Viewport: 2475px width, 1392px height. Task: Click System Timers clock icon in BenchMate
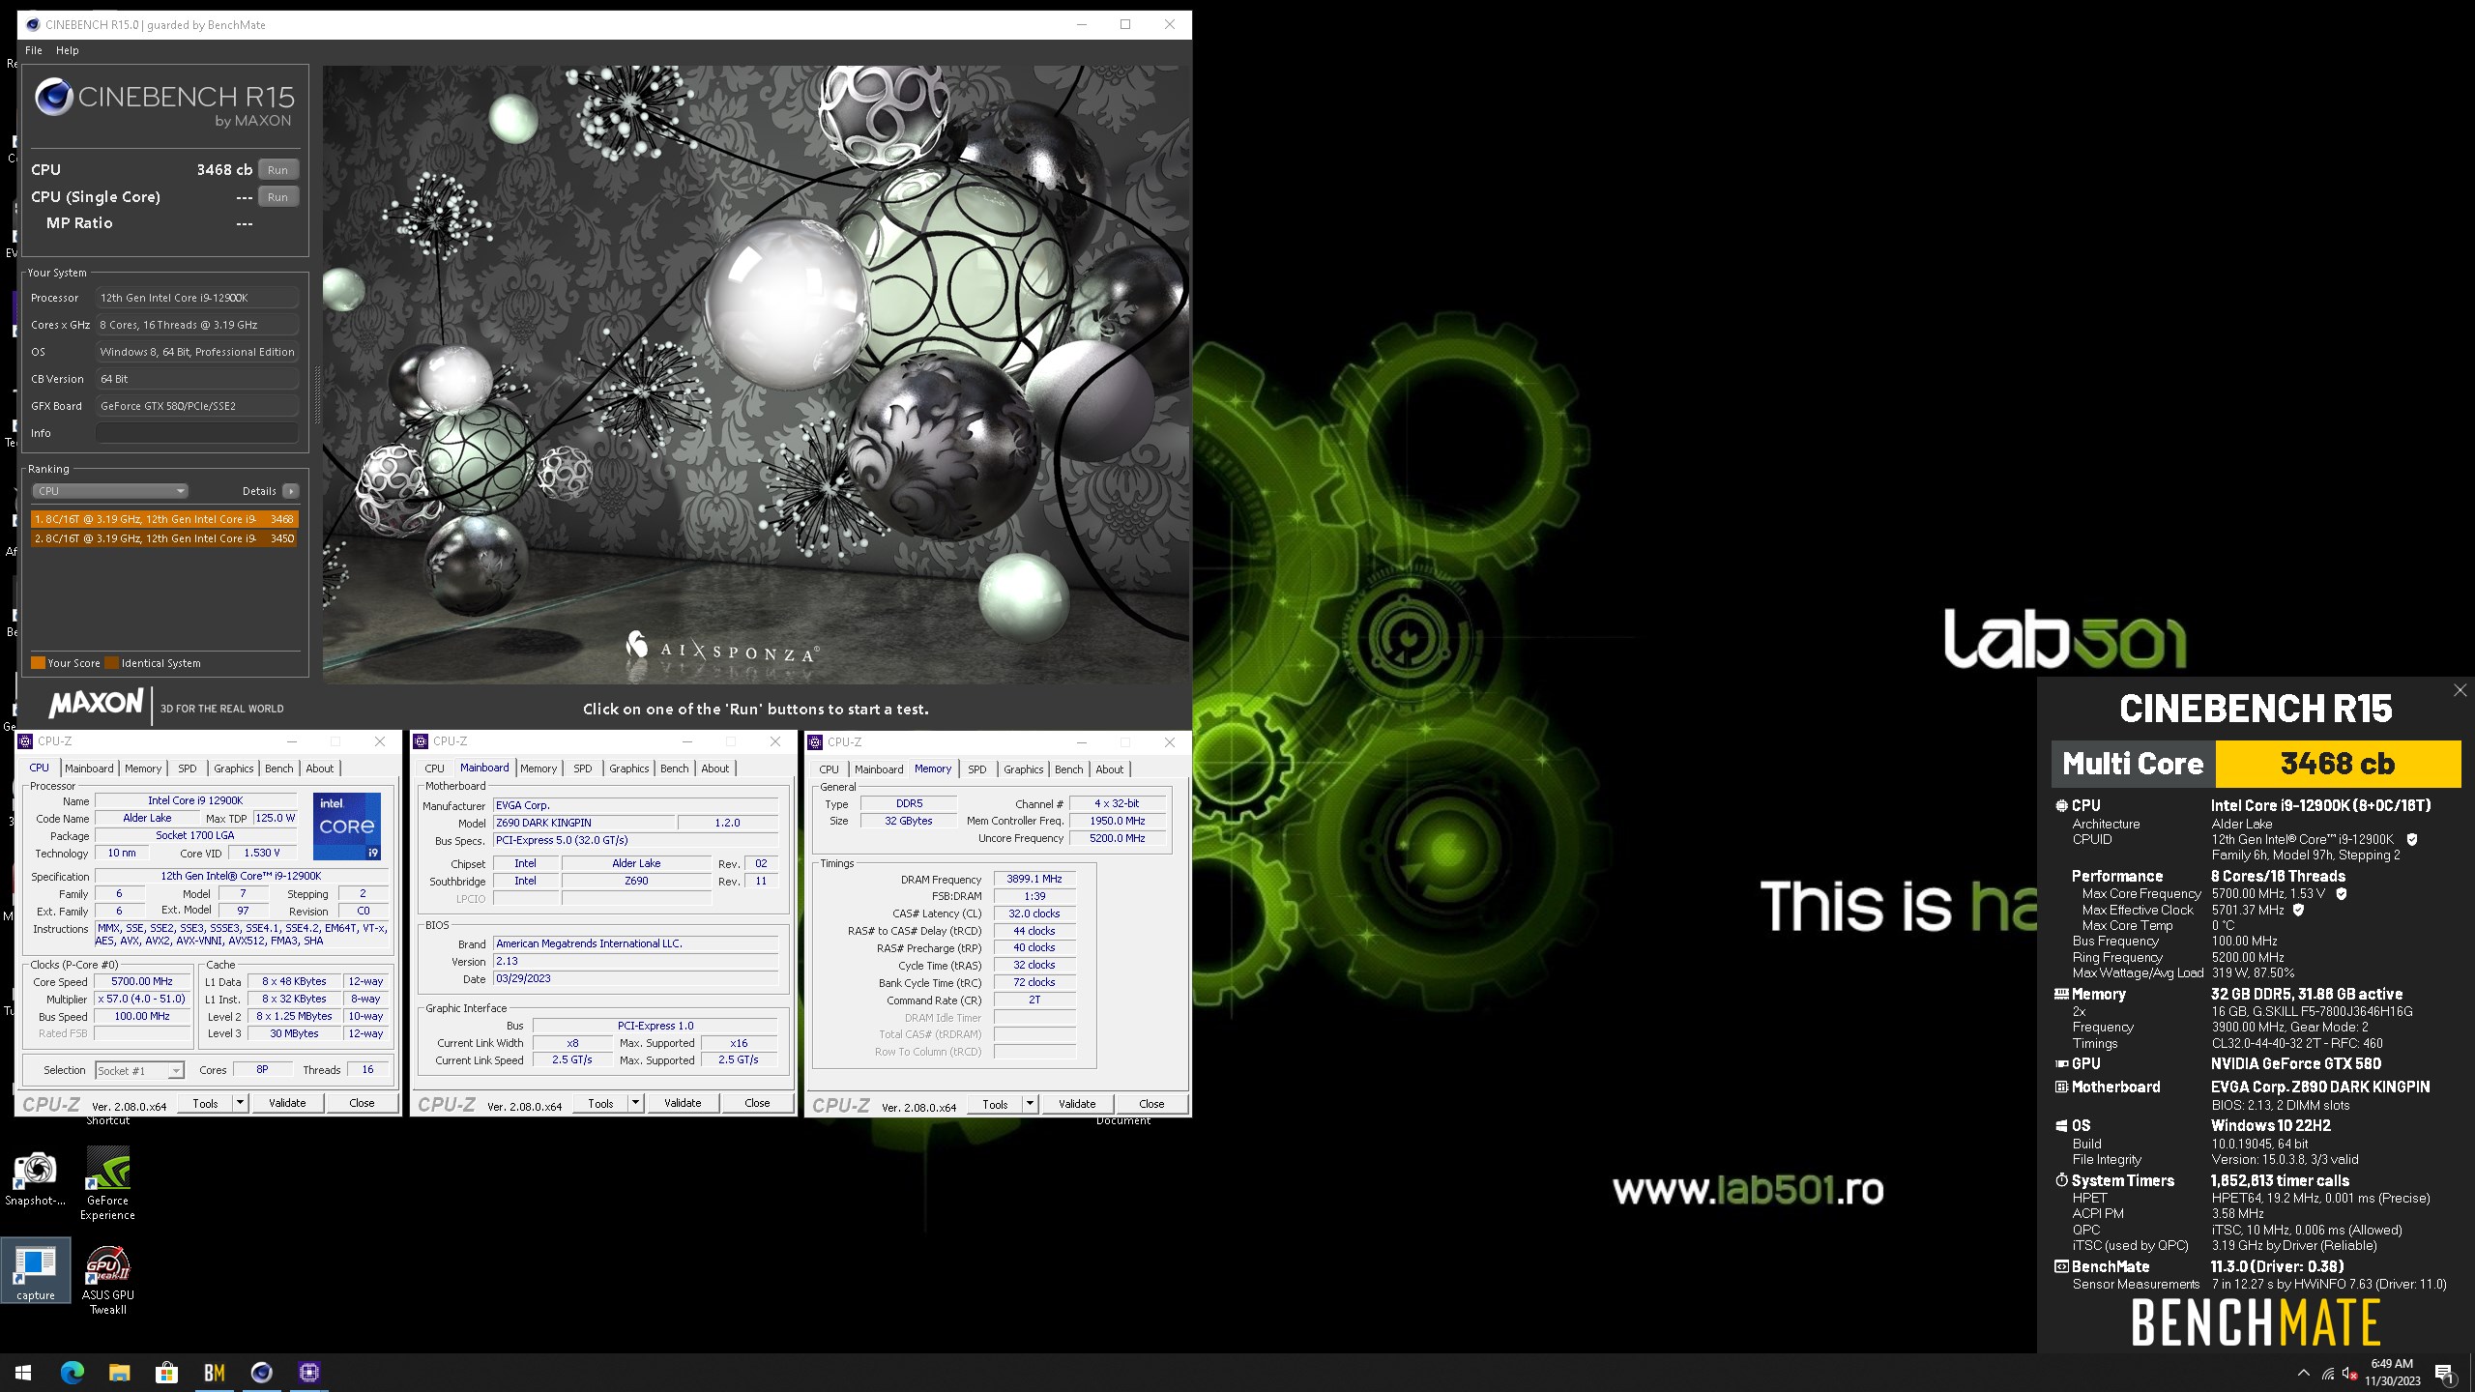coord(2061,1180)
